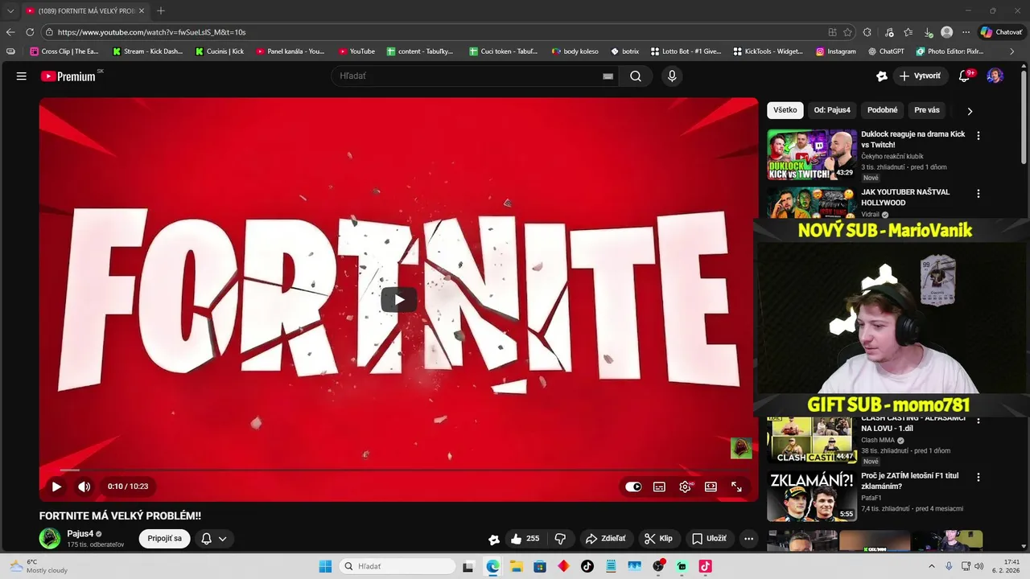Select the Podobné filter chip

click(883, 110)
